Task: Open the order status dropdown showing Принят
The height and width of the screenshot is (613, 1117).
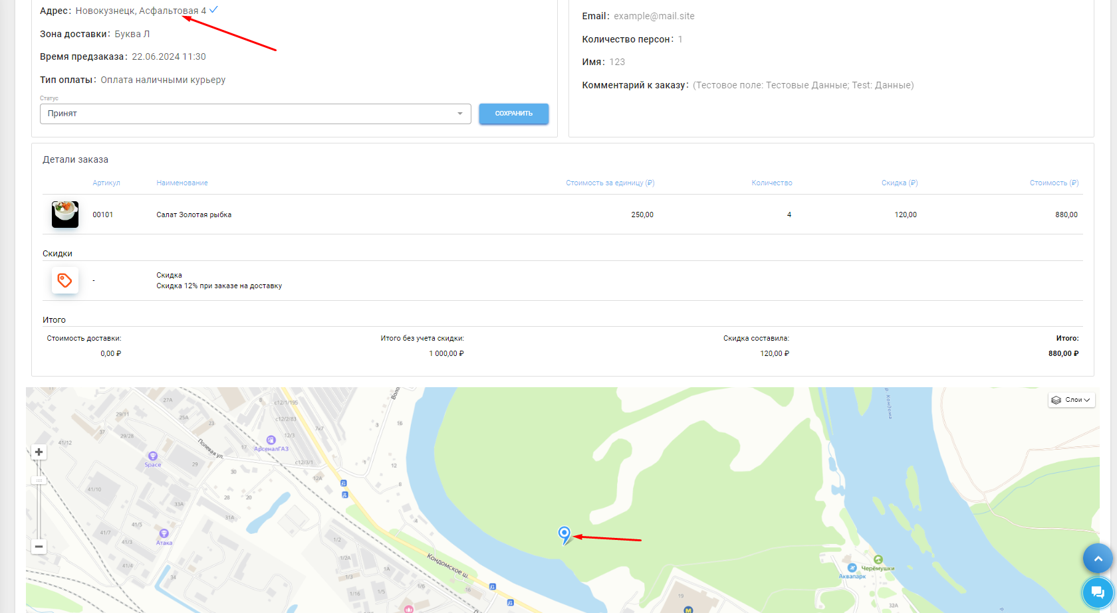Action: [x=255, y=114]
